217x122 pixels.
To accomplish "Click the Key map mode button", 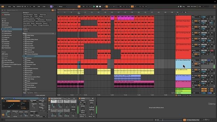I will [183, 6].
